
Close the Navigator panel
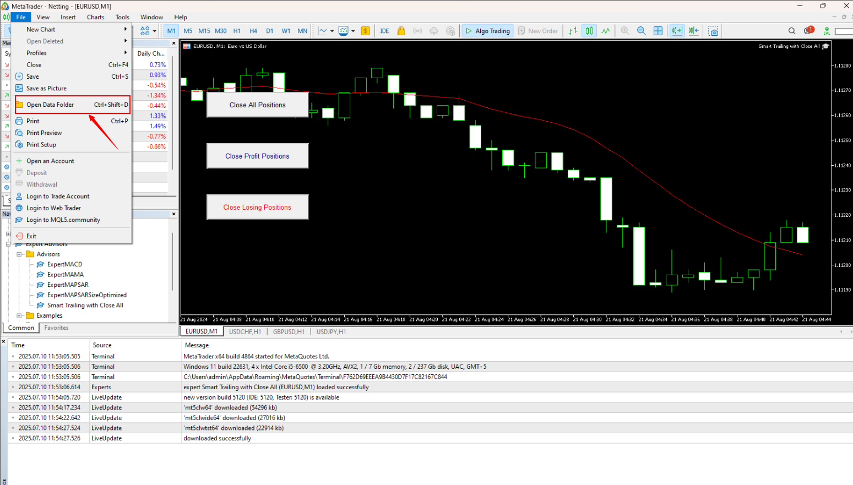pos(174,214)
